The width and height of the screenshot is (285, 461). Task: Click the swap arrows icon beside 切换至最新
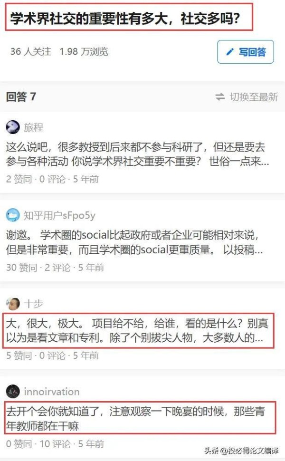click(x=220, y=97)
